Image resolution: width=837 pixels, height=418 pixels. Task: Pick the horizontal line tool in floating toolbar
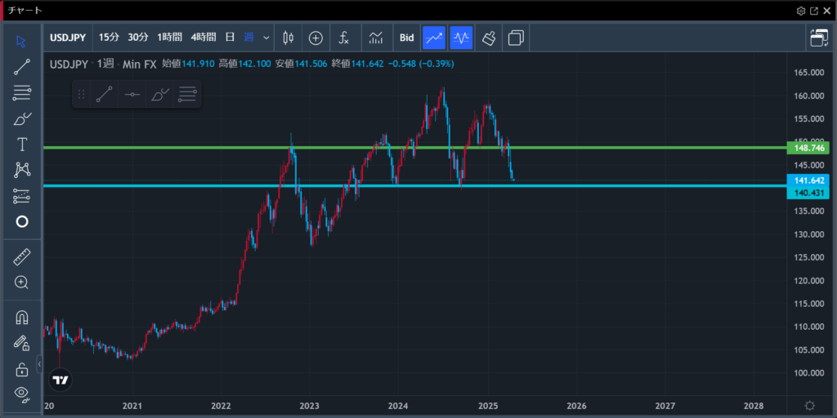click(x=132, y=95)
